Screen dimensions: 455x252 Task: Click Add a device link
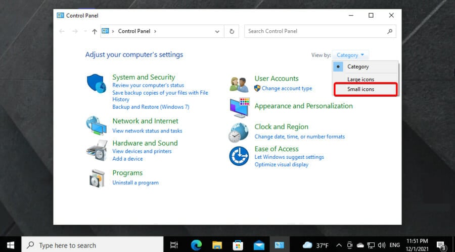(x=127, y=159)
